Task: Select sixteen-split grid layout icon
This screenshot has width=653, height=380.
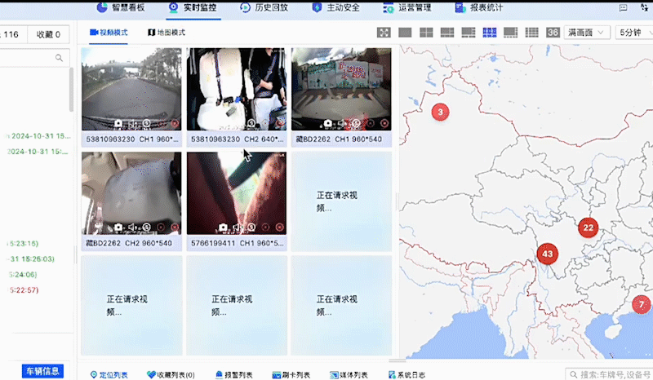Action: [x=532, y=33]
